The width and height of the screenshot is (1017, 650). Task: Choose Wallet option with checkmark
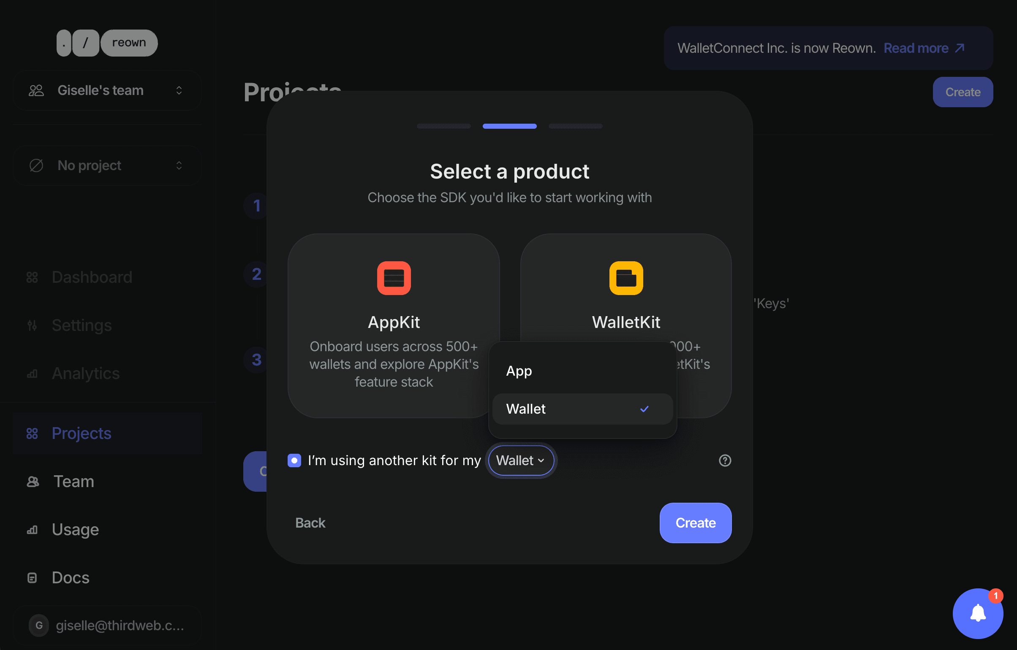pos(582,409)
